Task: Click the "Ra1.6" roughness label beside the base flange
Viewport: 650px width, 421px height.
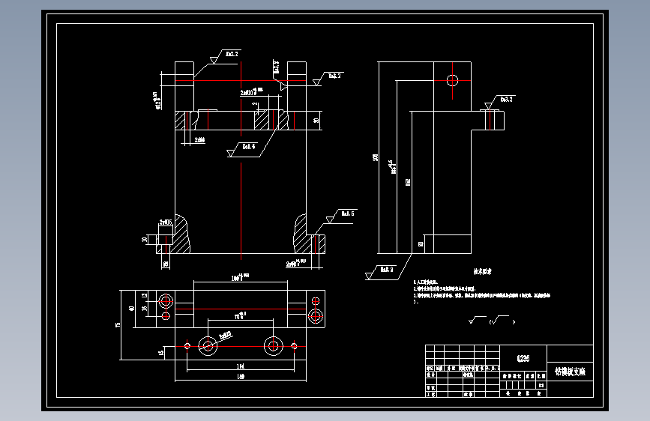Action: 348,213
